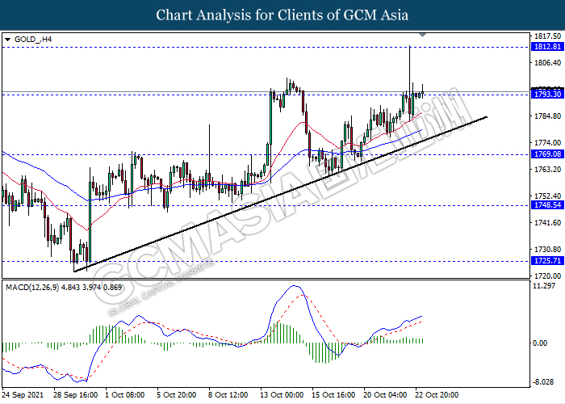This screenshot has height=404, width=565.
Task: Click the -8.028 MACD scale value
Action: tap(544, 382)
